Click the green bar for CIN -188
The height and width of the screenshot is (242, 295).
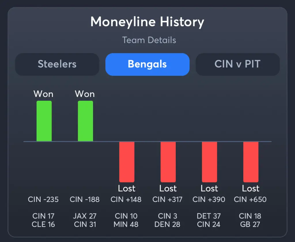(85, 121)
